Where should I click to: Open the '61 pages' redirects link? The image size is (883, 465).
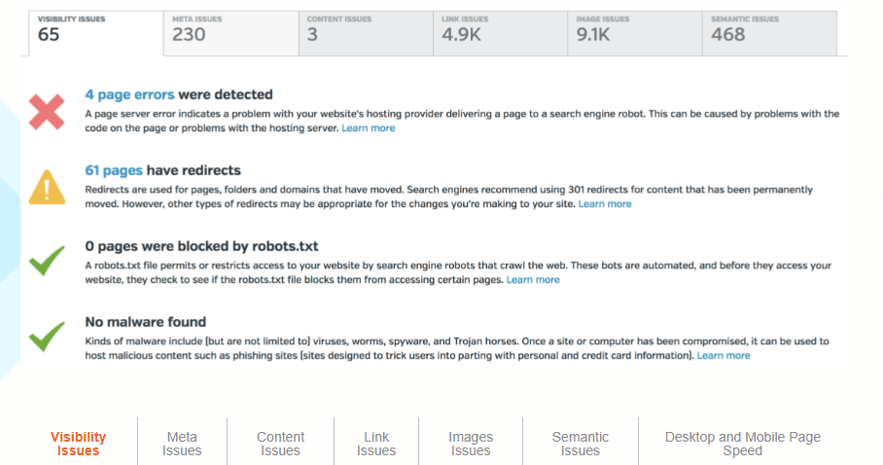point(114,170)
